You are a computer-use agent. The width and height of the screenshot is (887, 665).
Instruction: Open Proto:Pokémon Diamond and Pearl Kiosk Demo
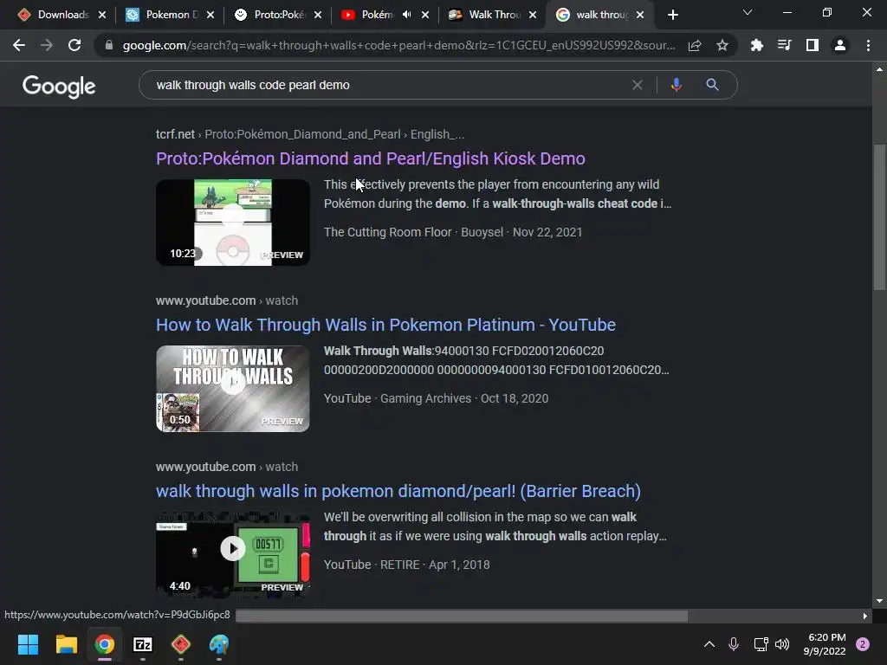click(x=371, y=158)
